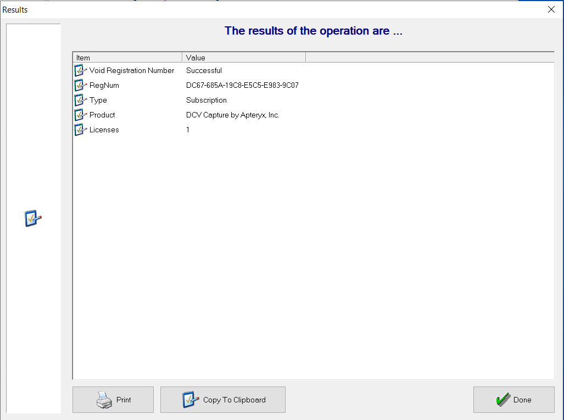The width and height of the screenshot is (564, 420).
Task: Close the Results dialog
Action: tap(551, 10)
